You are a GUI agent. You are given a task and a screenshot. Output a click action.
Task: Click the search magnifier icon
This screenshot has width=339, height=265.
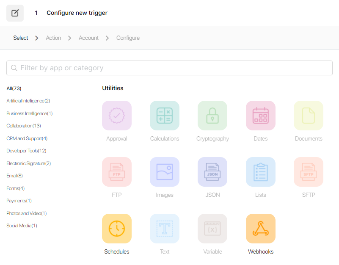point(14,68)
